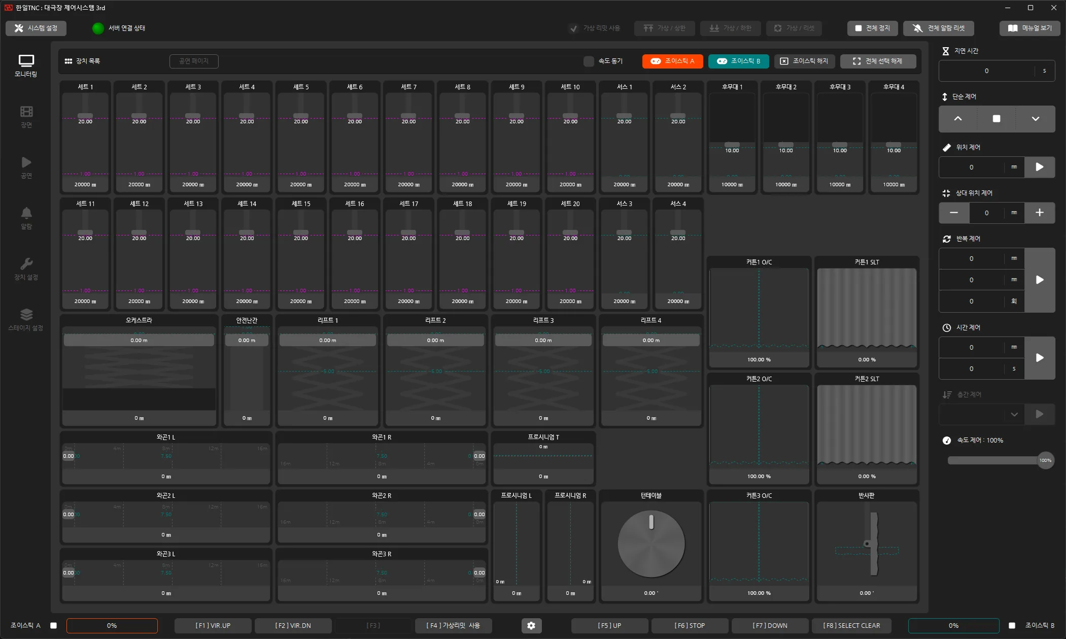This screenshot has height=639, width=1066.
Task: Open the 시스템 설정 menu
Action: [36, 28]
